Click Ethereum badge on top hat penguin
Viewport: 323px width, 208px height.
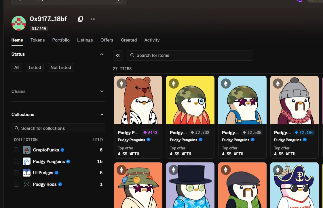174,170
